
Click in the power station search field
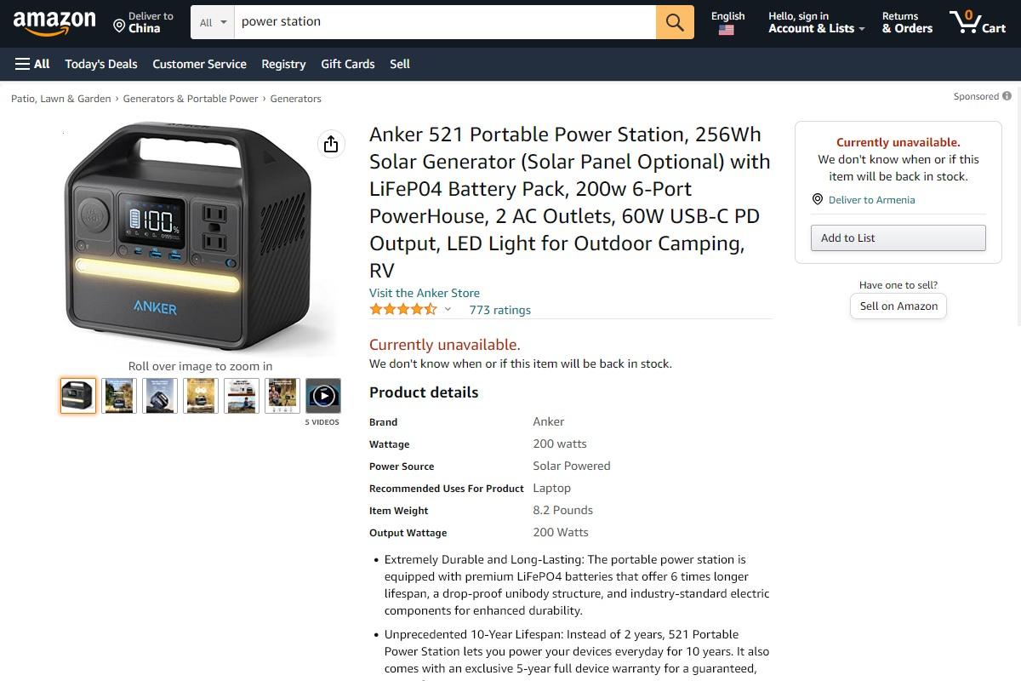445,22
